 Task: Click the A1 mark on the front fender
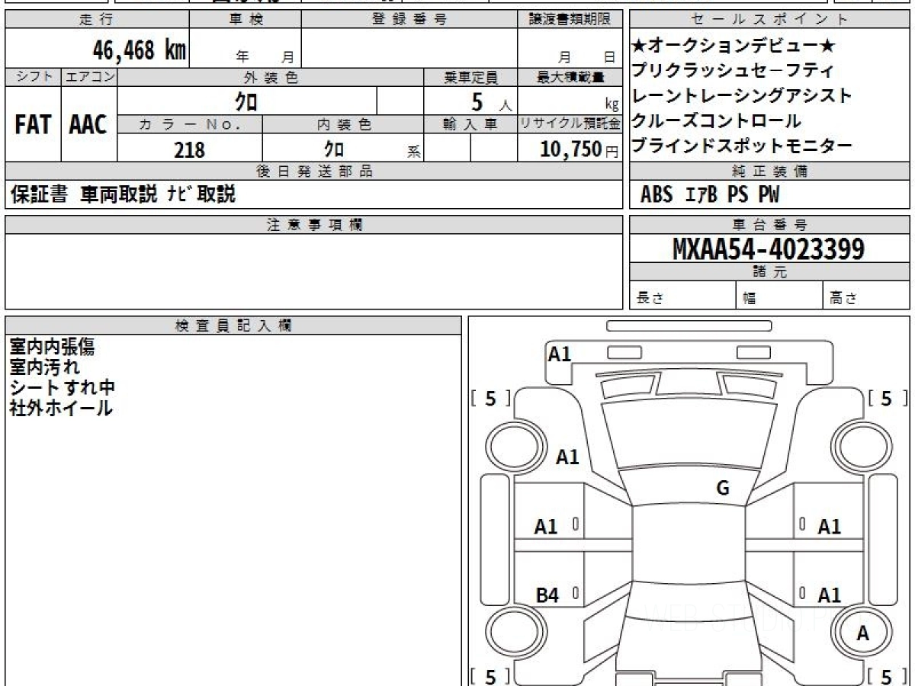567,457
